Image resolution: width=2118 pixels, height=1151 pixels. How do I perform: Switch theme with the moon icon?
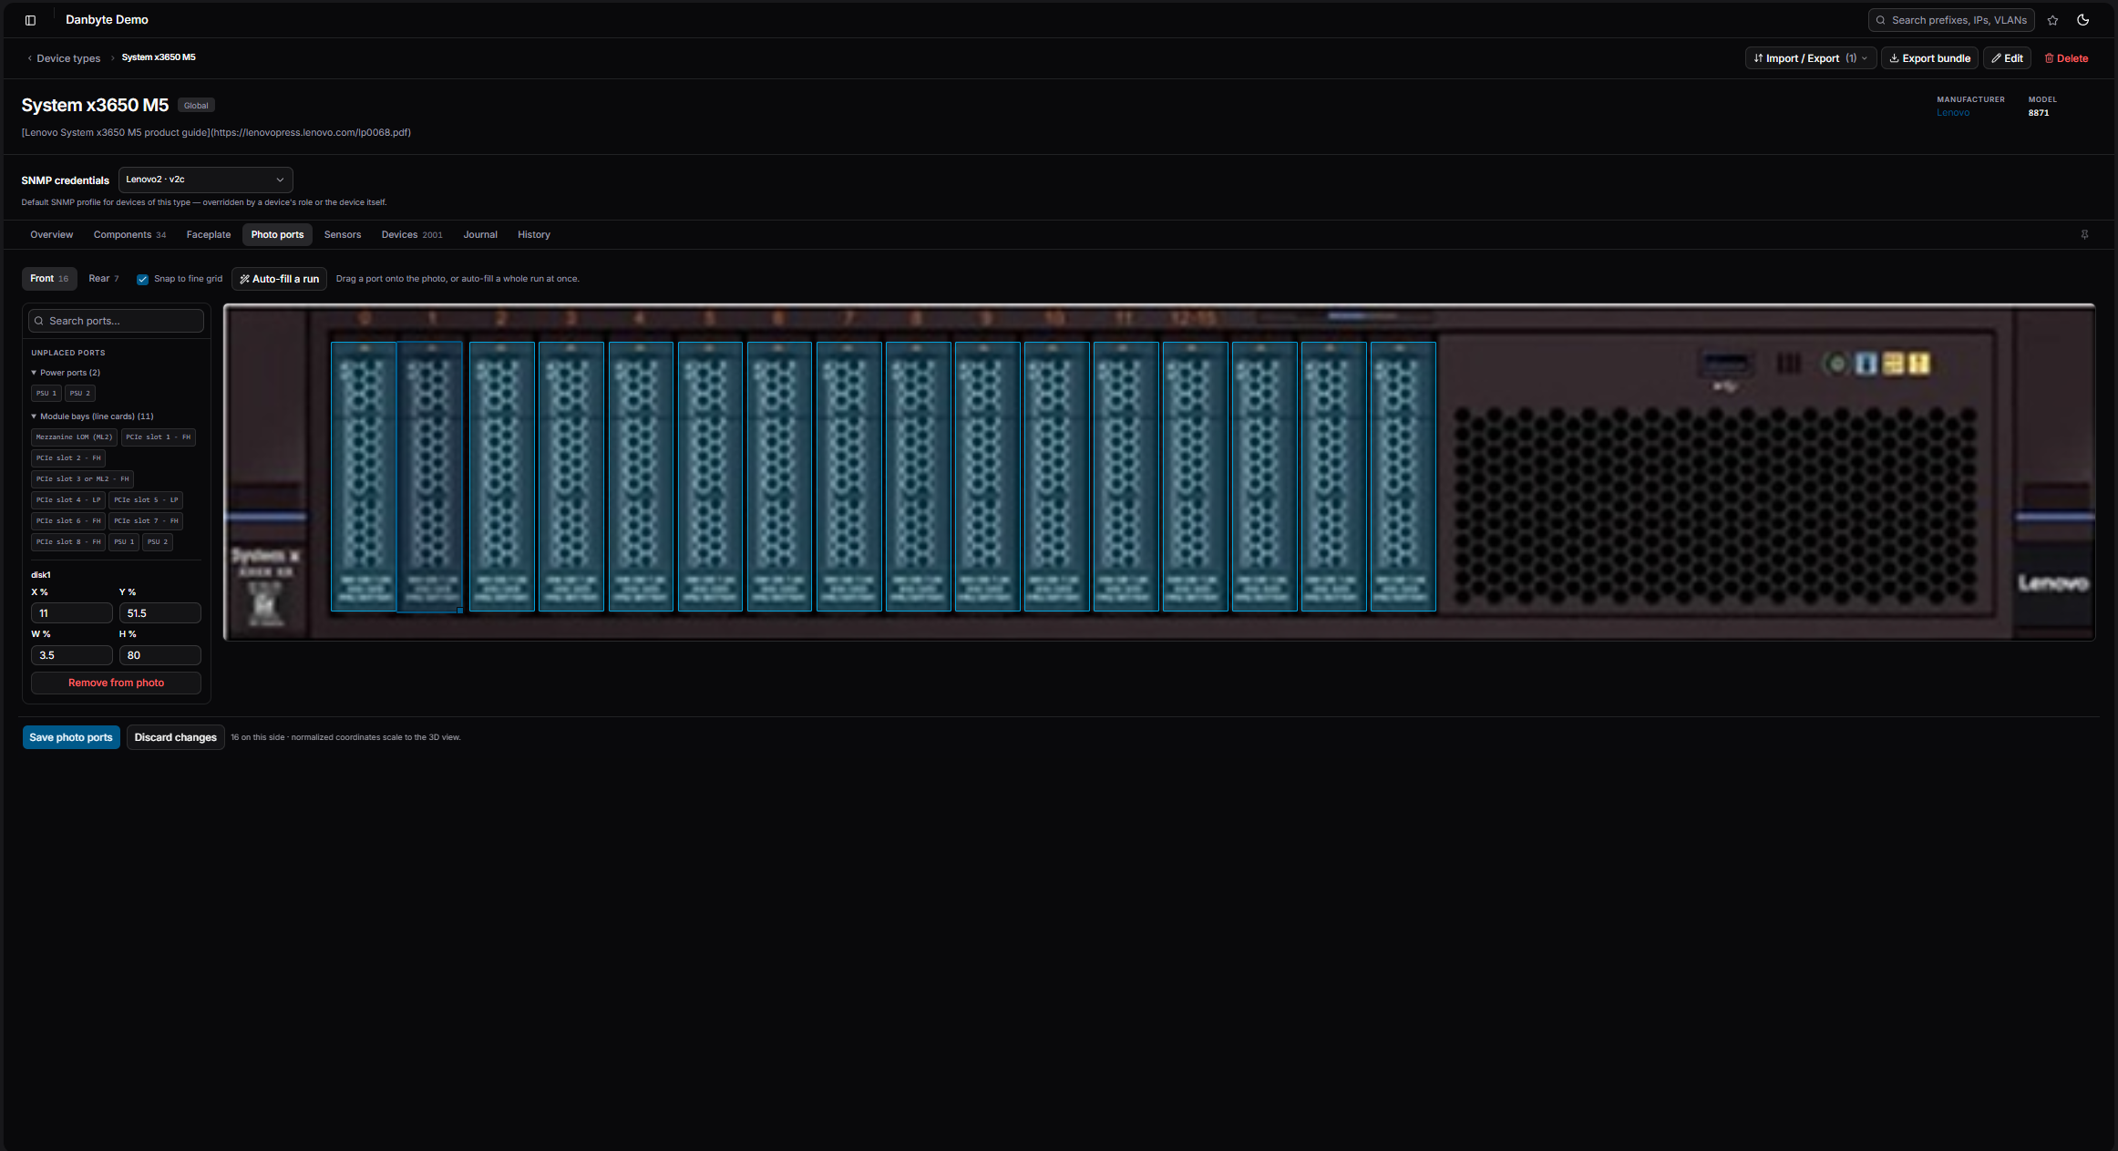(2082, 20)
